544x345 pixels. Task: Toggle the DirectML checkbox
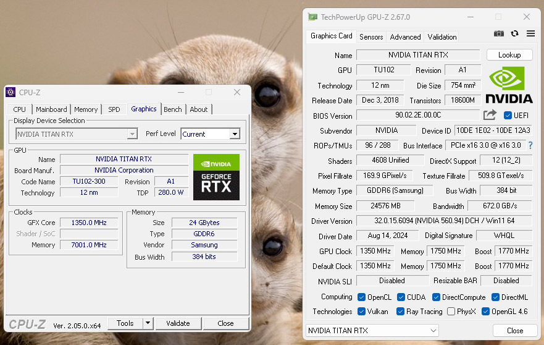coord(495,297)
